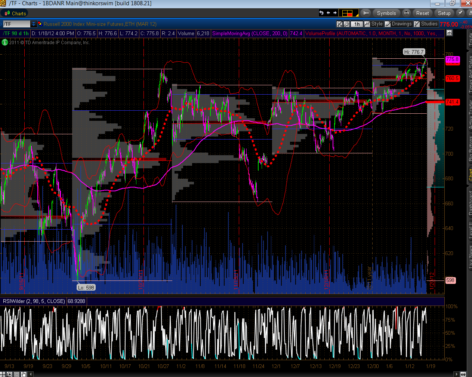
Task: Open the Drawings menu
Action: point(398,24)
